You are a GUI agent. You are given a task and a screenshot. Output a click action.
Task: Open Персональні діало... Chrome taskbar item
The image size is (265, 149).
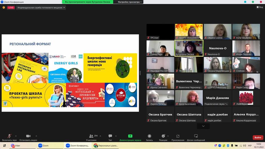tap(106, 145)
